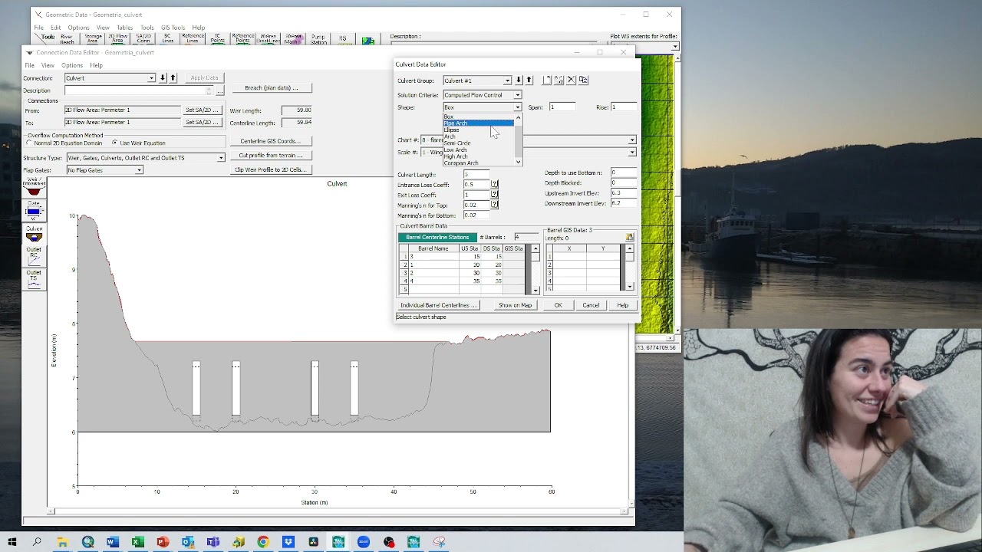The height and width of the screenshot is (552, 982).
Task: Select River Reach tool in Geometric Data
Action: click(67, 38)
